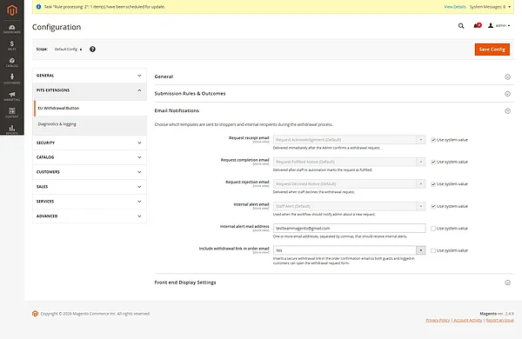Viewport: 522px width, 339px height.
Task: Open Internal alert email dropdown
Action: point(349,206)
